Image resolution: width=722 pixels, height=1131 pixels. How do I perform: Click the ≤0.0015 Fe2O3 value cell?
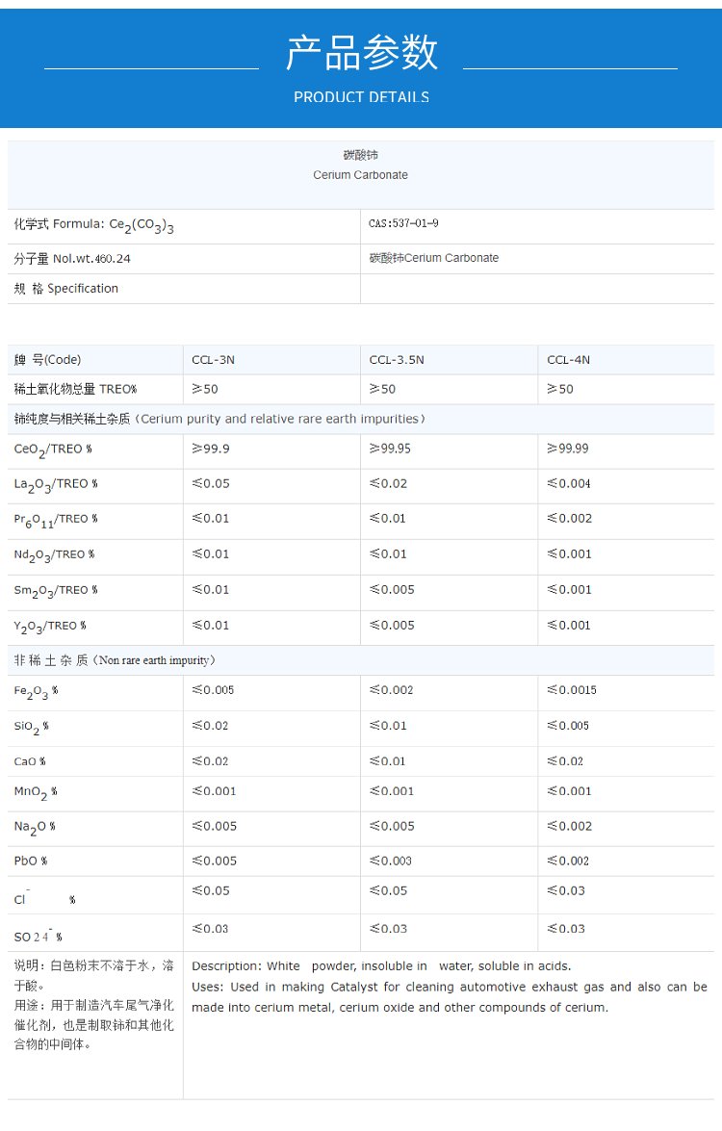point(571,690)
